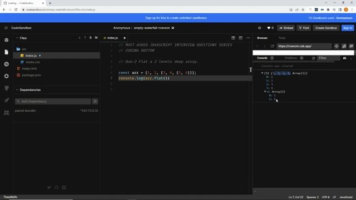Viewport: 356px width, 200px height.
Task: Click the preview responsive move icon
Action: click(x=337, y=46)
